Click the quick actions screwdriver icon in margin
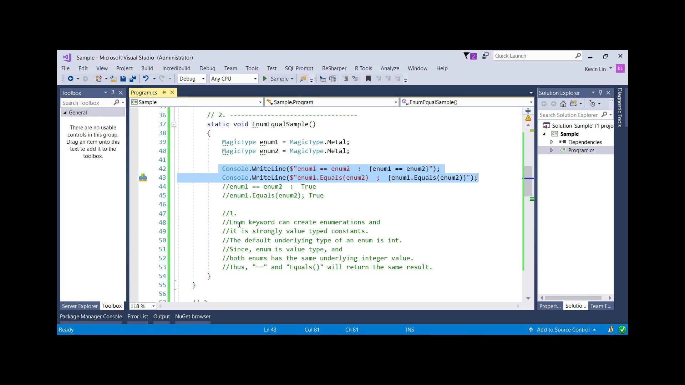This screenshot has height=385, width=685. [143, 178]
